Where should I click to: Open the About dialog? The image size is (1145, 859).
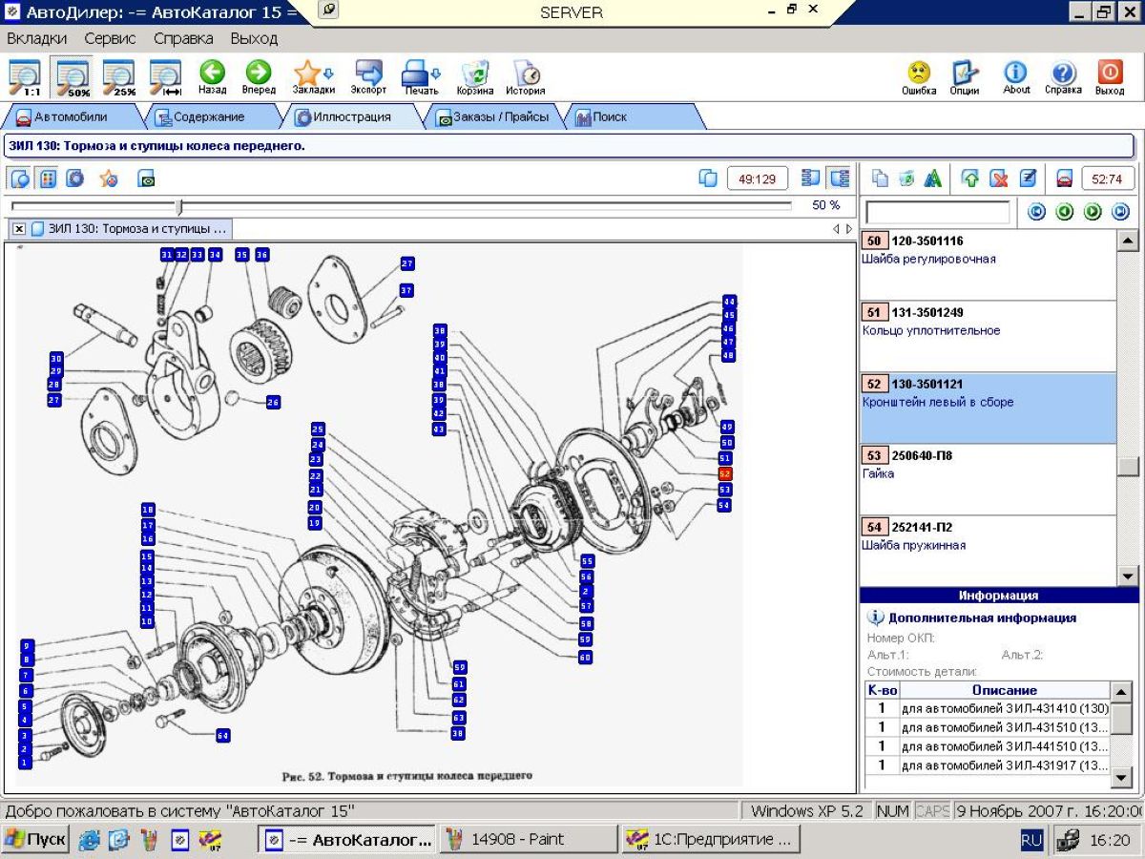(x=1016, y=77)
